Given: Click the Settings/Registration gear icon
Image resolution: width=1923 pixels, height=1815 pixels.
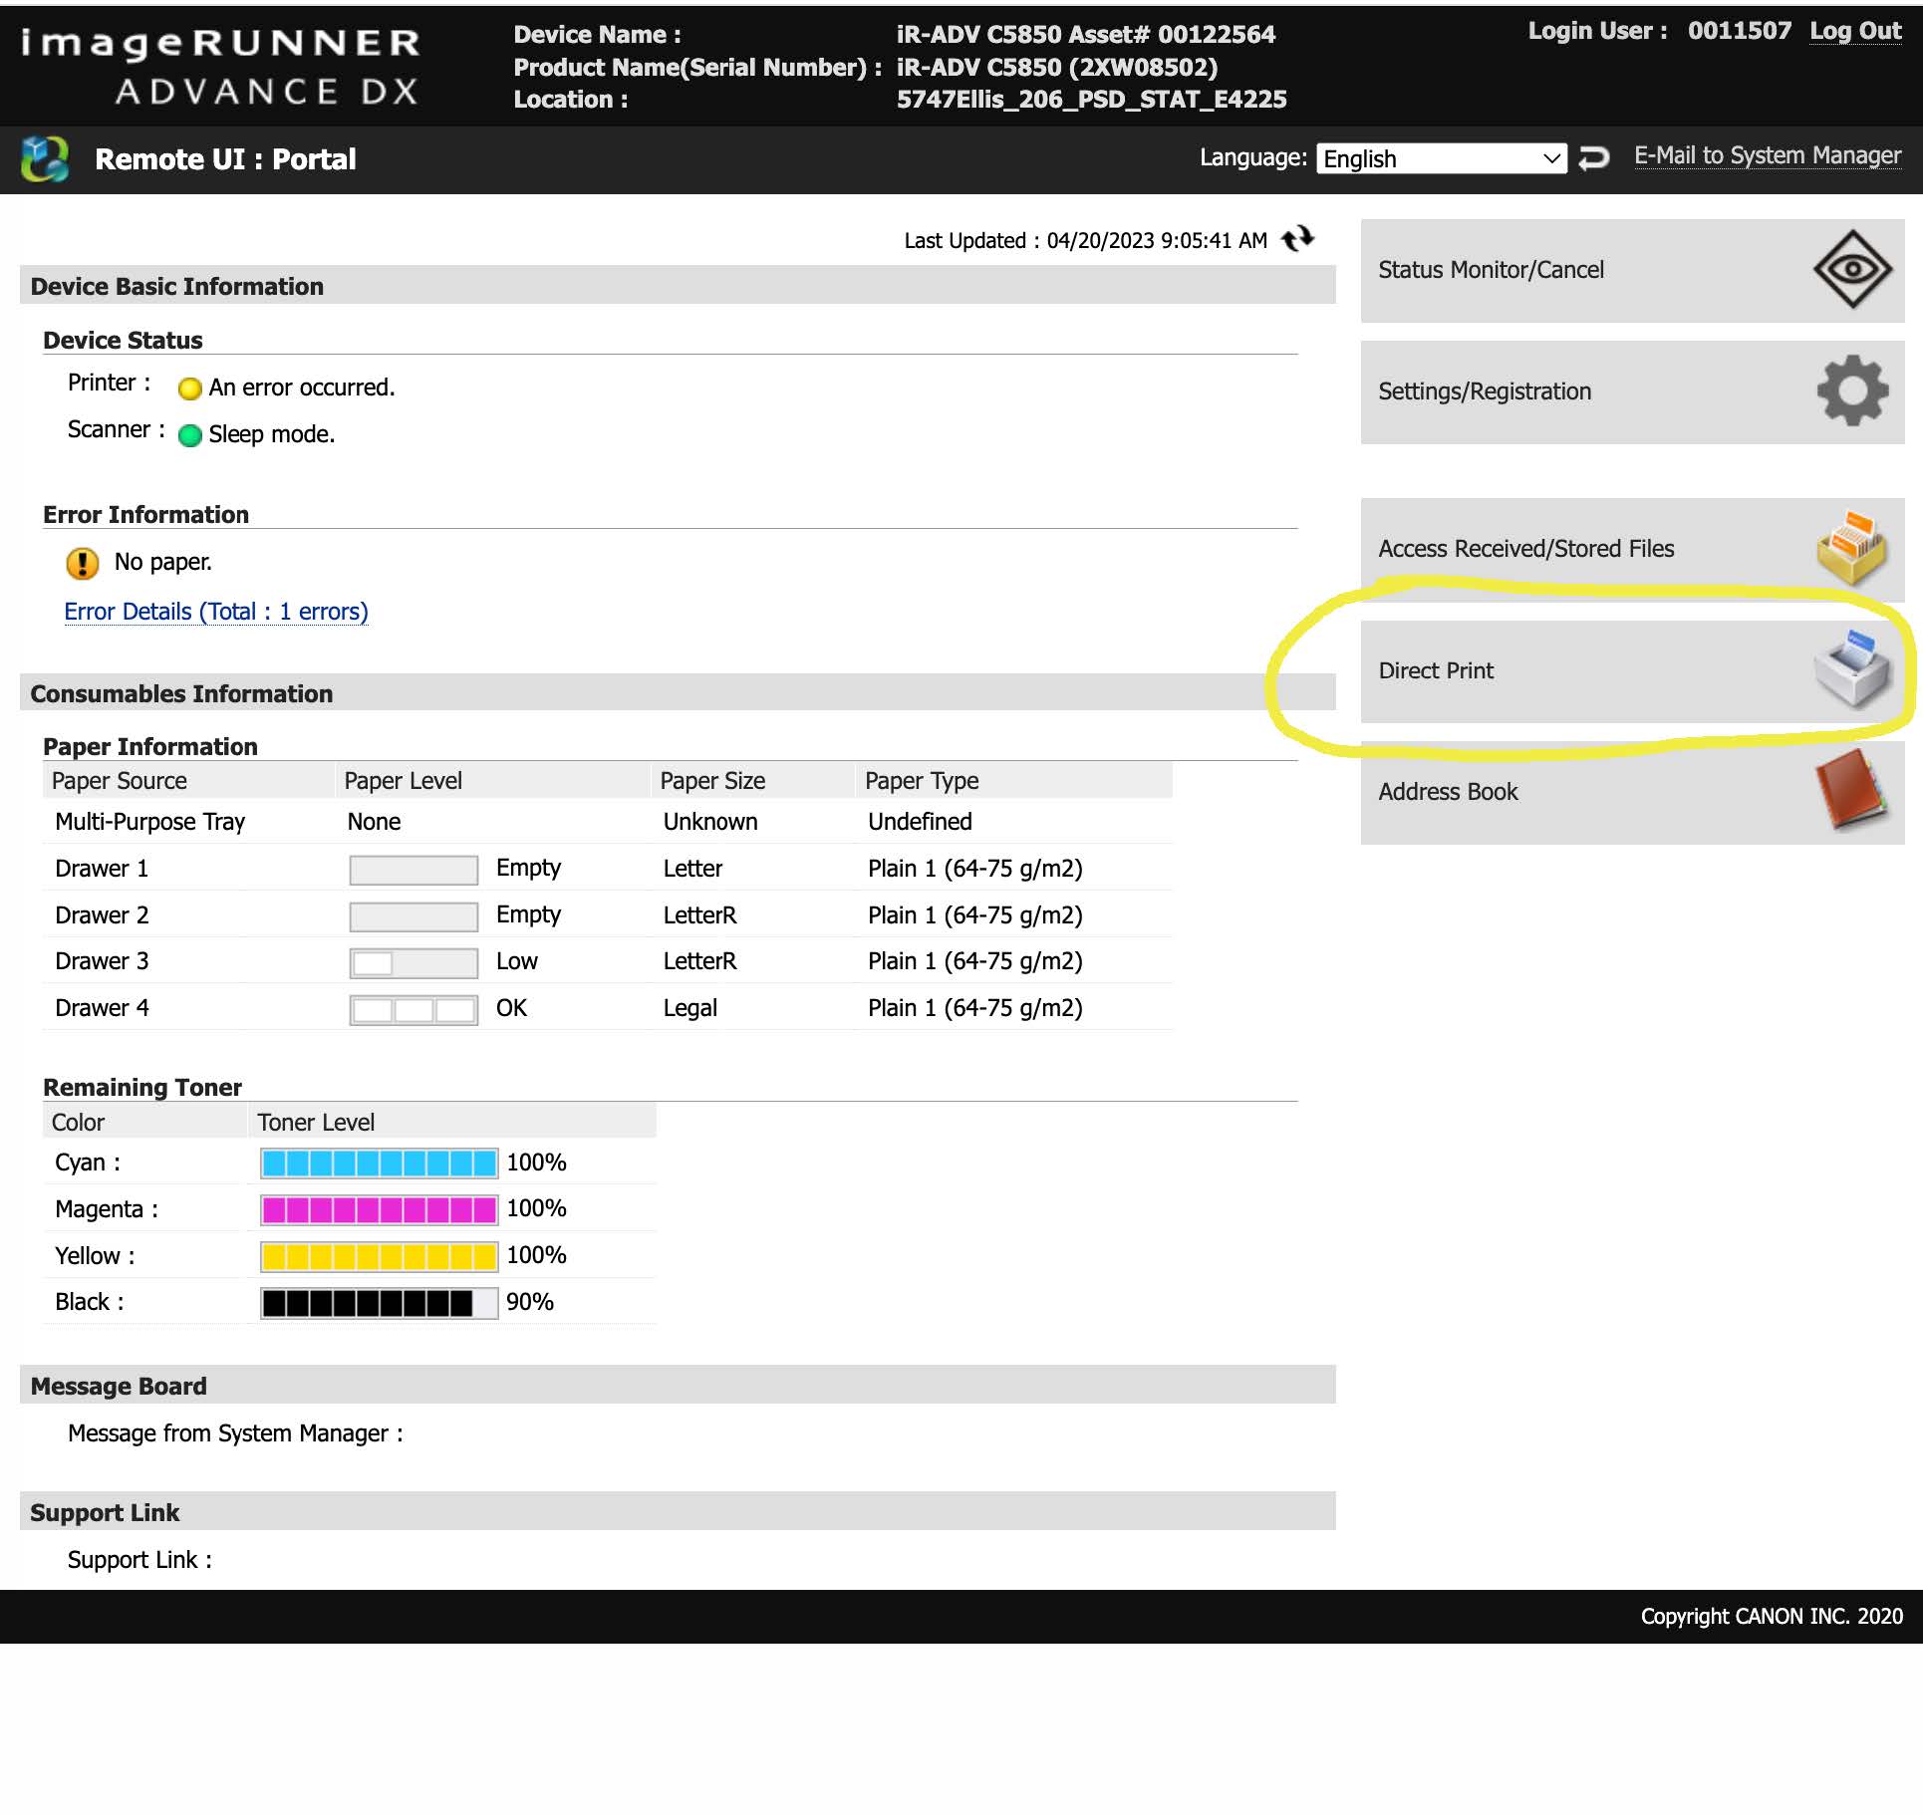Looking at the screenshot, I should pos(1853,390).
